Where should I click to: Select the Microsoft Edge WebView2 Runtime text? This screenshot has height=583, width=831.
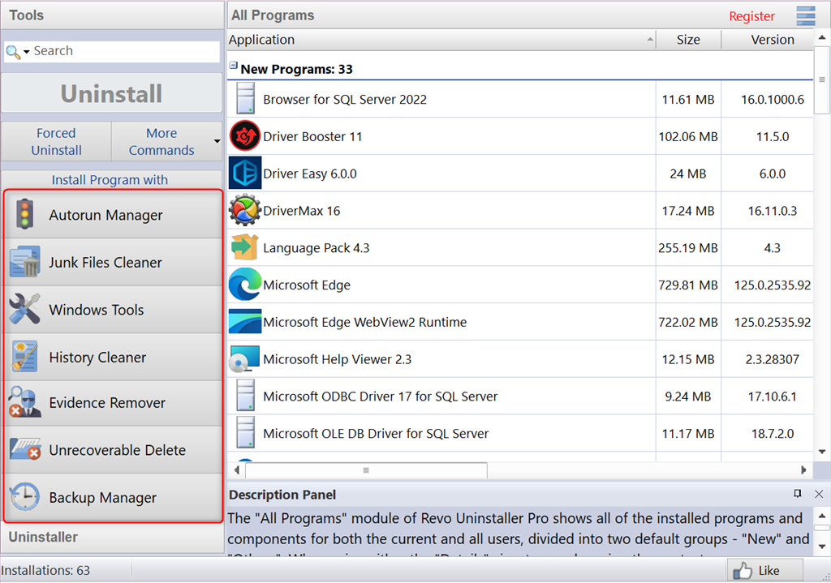click(x=364, y=322)
